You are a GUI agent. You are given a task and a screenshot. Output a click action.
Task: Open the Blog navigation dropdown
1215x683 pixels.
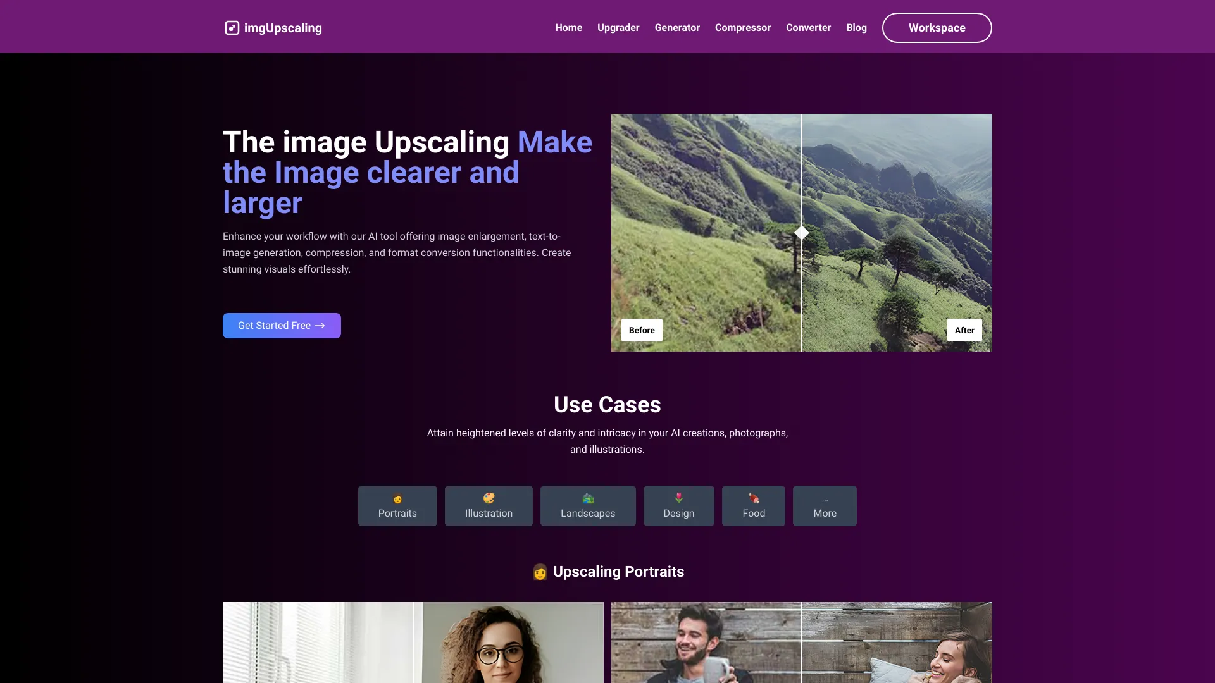(856, 28)
